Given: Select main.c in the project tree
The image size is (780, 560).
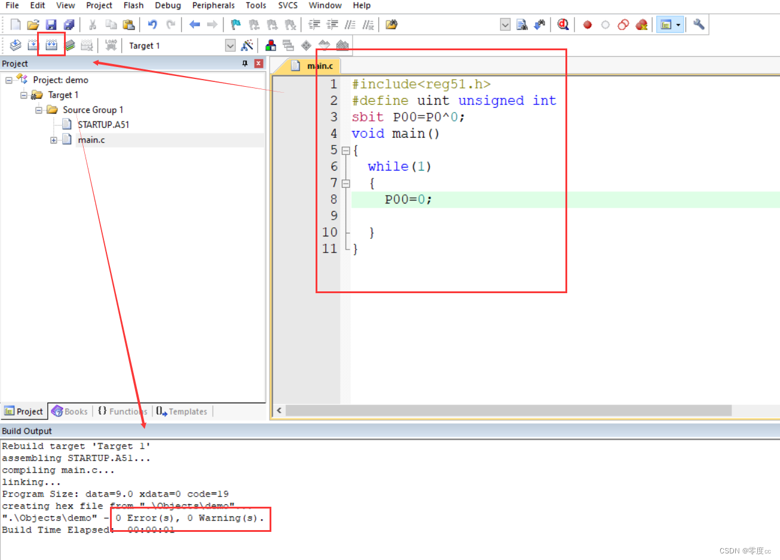Looking at the screenshot, I should pos(91,140).
